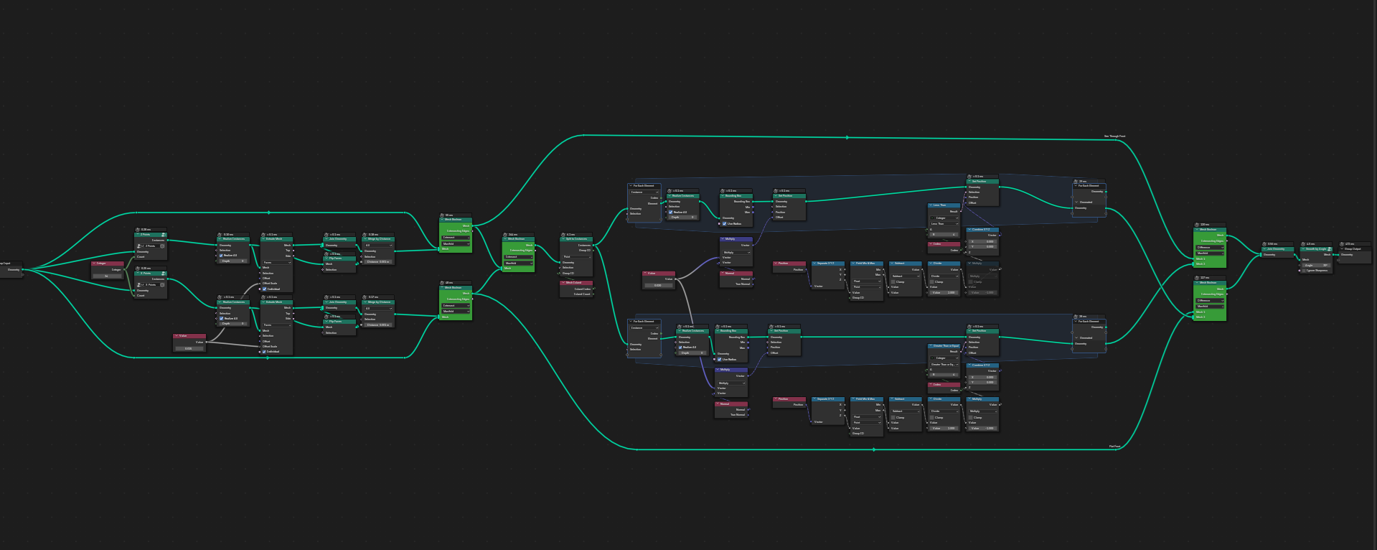Screen dimensions: 1377x550
Task: Click the Value field showing 0.020
Action: click(658, 285)
